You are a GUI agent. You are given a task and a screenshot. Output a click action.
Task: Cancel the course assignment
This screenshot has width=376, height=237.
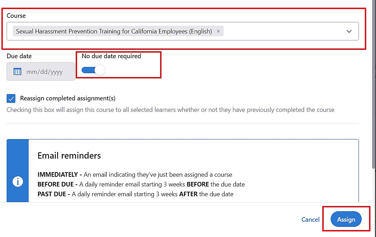[x=310, y=219]
